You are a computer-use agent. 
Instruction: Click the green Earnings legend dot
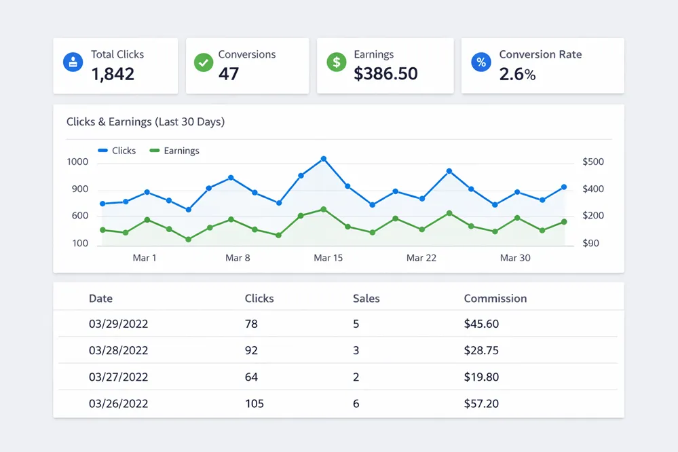pos(154,151)
